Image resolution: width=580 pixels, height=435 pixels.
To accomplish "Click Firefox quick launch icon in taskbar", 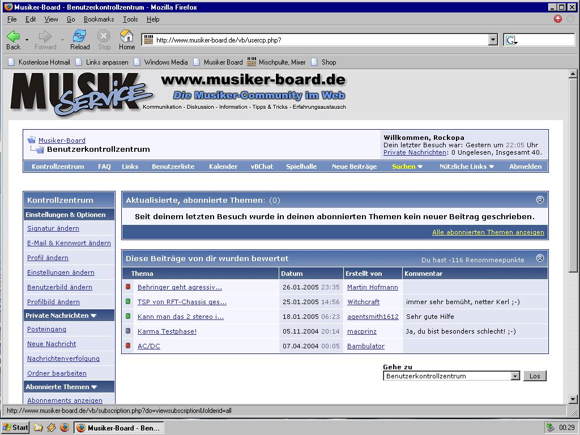I will (x=65, y=428).
